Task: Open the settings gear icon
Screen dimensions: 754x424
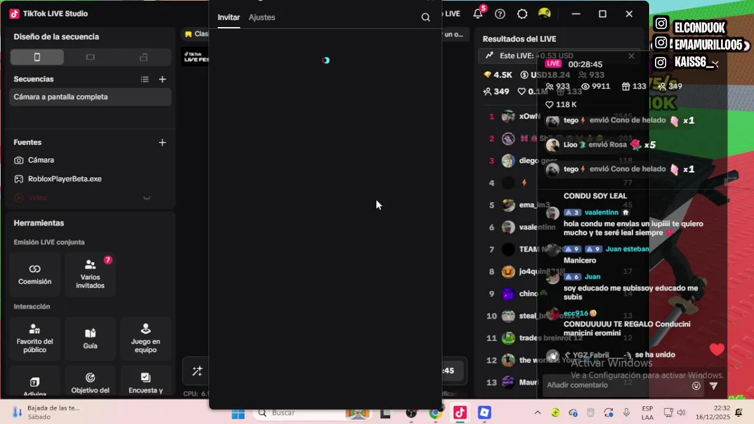Action: tap(522, 14)
